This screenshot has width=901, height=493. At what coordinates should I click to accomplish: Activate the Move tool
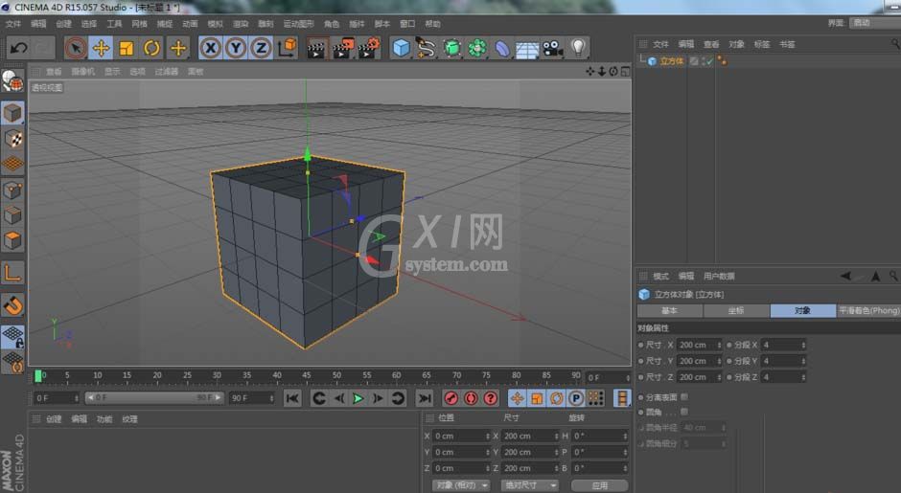pos(102,48)
